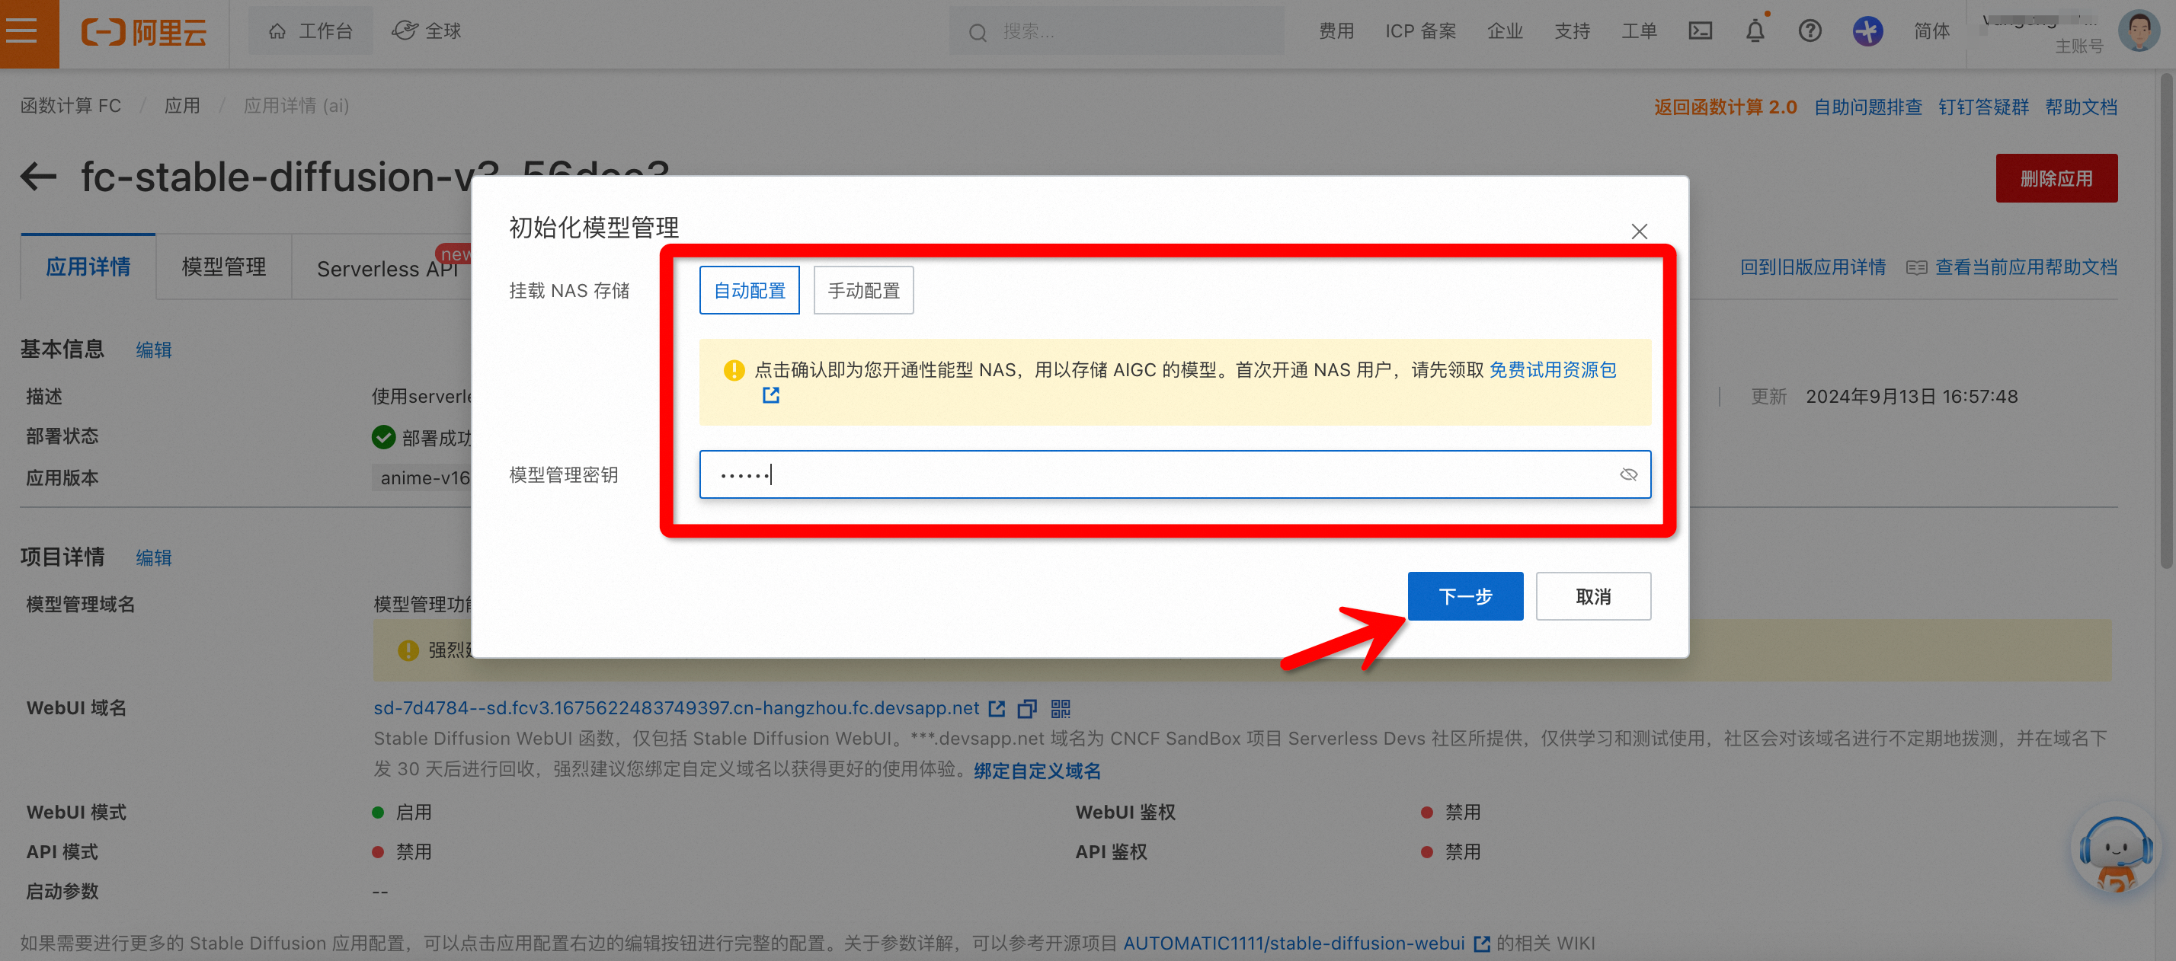
Task: Toggle password visibility eye icon
Action: (1627, 474)
